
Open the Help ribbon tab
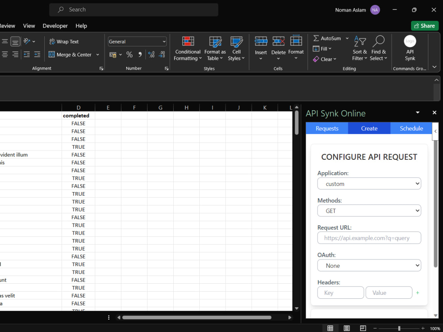point(81,26)
